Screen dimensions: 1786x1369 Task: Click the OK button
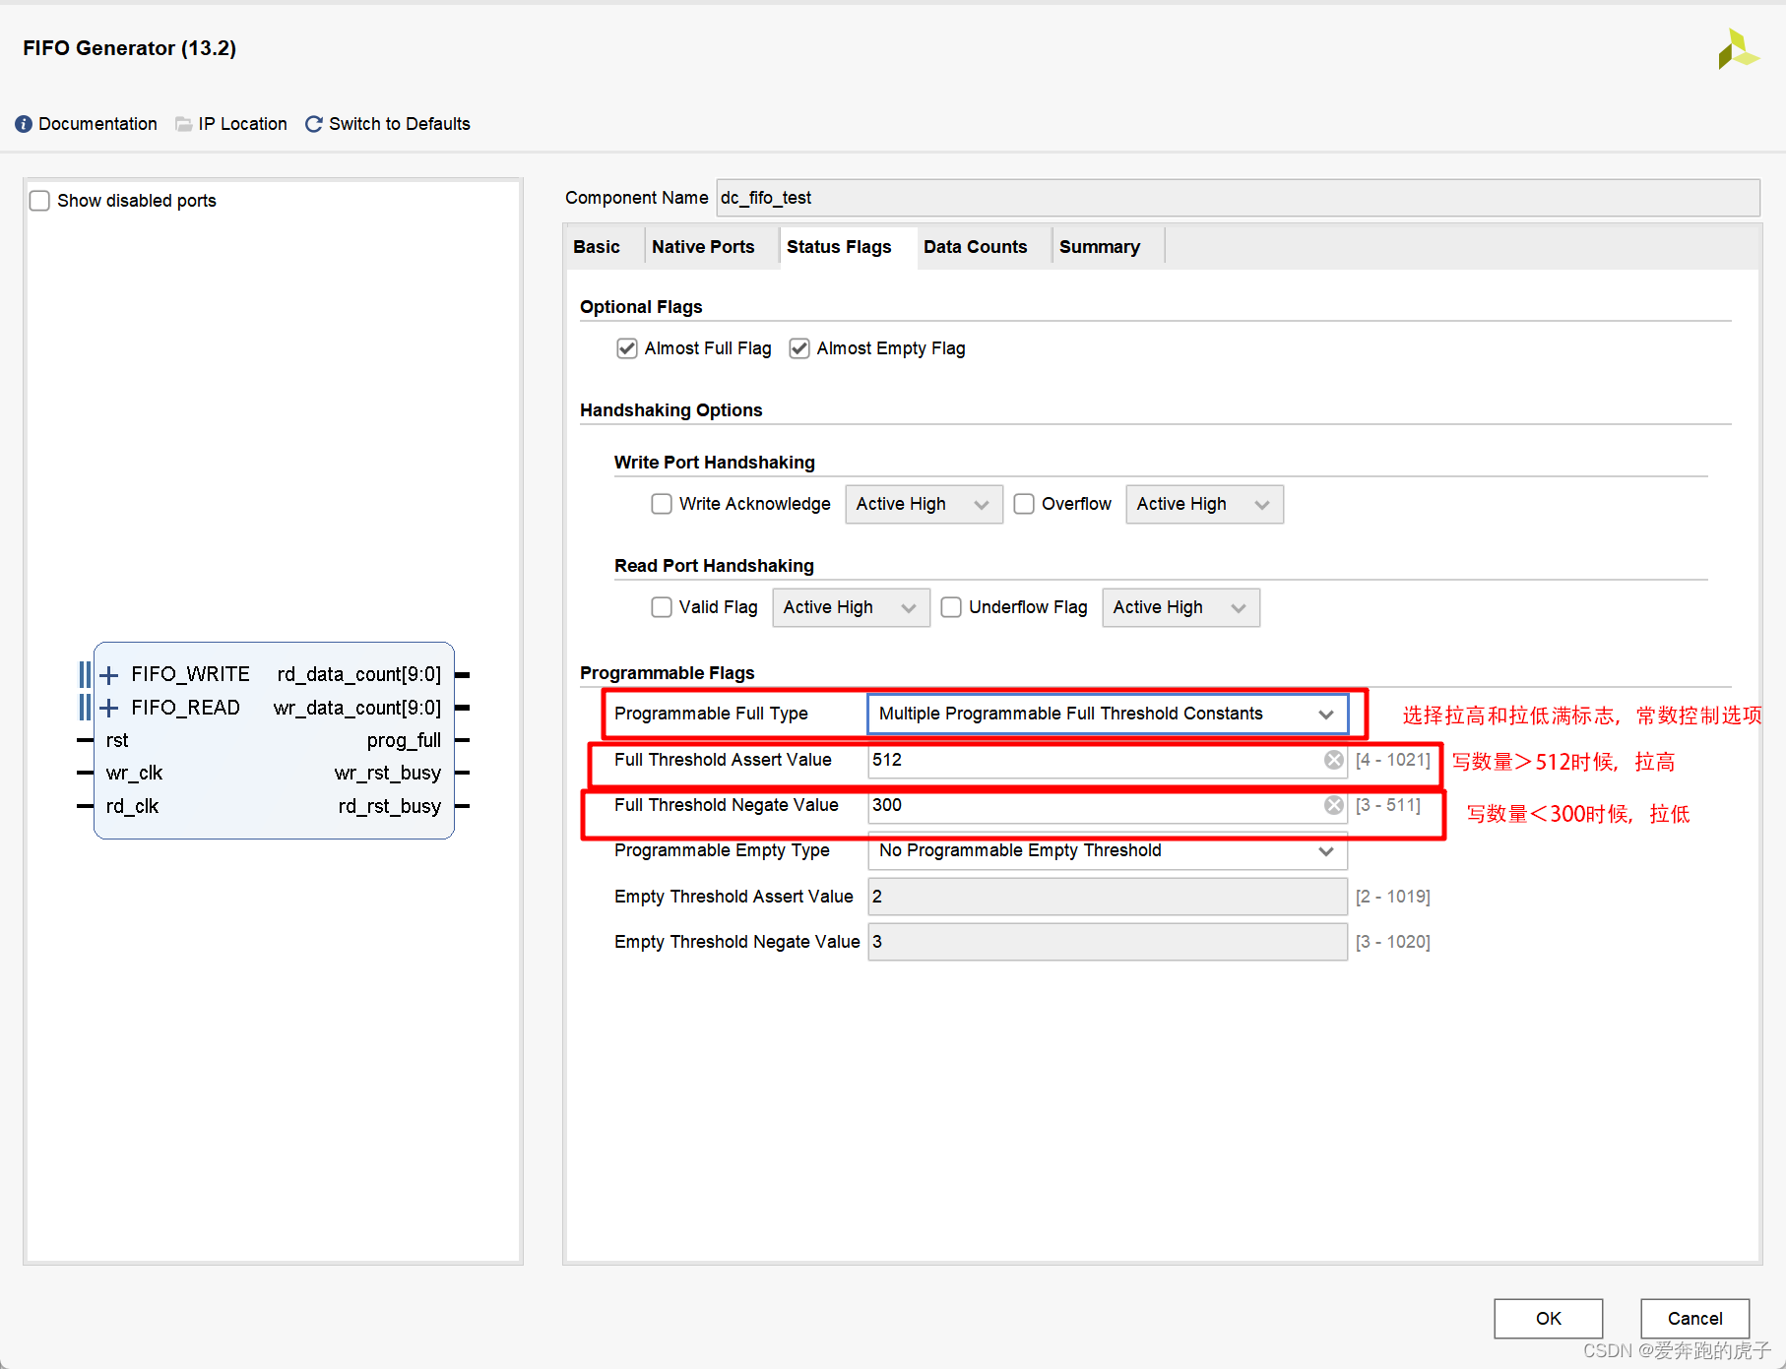click(x=1548, y=1319)
